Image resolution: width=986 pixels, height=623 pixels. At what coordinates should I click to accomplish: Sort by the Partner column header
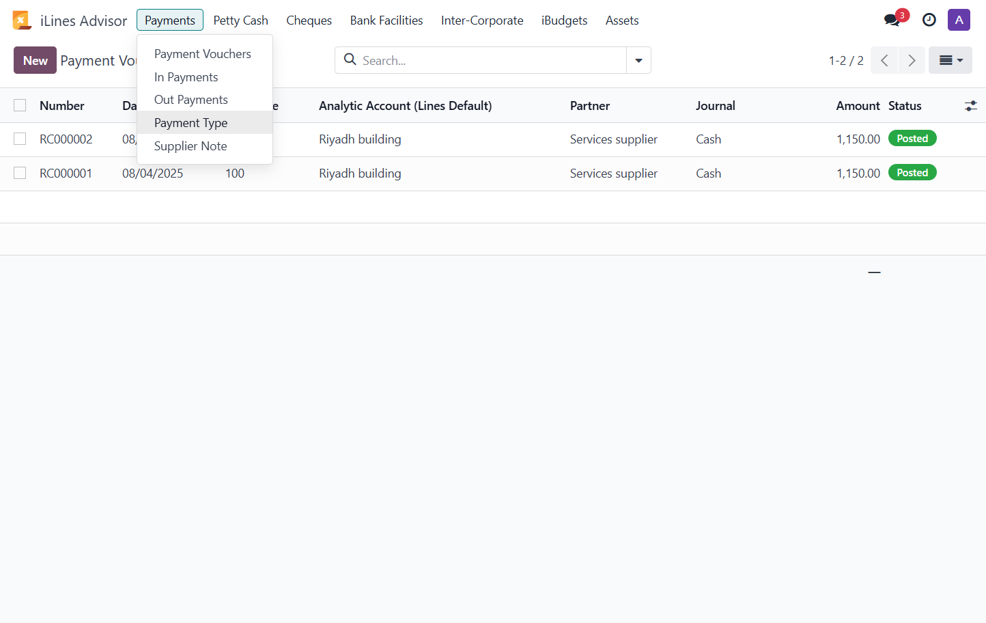pyautogui.click(x=590, y=106)
